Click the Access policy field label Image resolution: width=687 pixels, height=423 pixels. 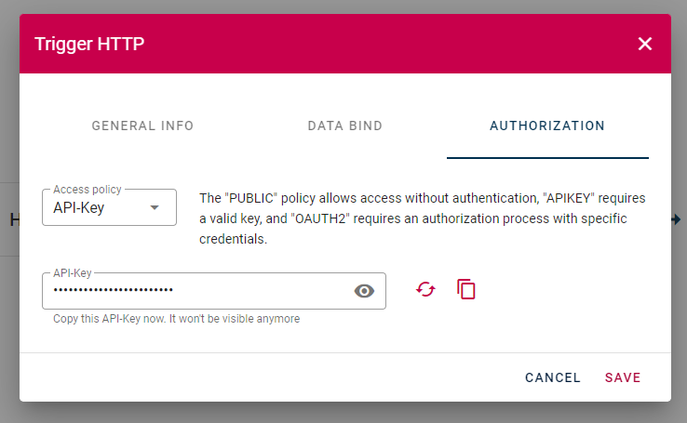(88, 190)
